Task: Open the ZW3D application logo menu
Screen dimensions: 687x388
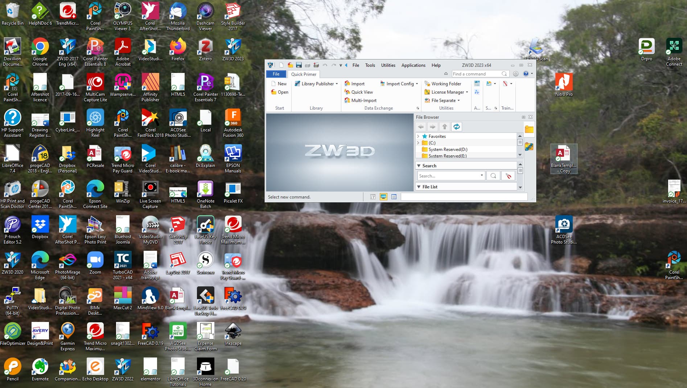Action: coord(271,65)
